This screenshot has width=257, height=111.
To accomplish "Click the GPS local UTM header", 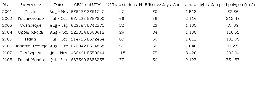I will pos(87,5).
